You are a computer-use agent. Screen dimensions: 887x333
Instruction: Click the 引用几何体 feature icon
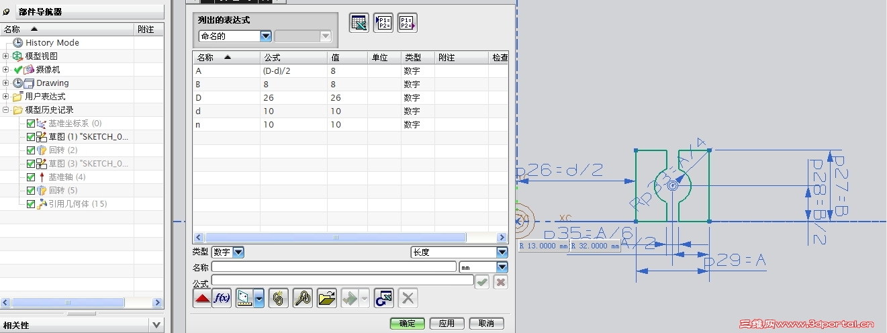42,203
